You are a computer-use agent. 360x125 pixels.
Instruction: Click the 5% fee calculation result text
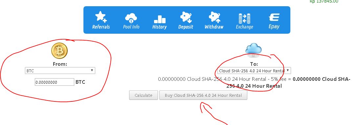coord(254,82)
